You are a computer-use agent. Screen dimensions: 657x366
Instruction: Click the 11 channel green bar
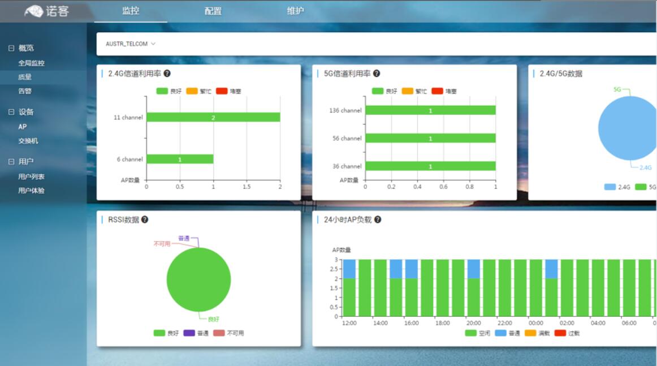pos(213,117)
